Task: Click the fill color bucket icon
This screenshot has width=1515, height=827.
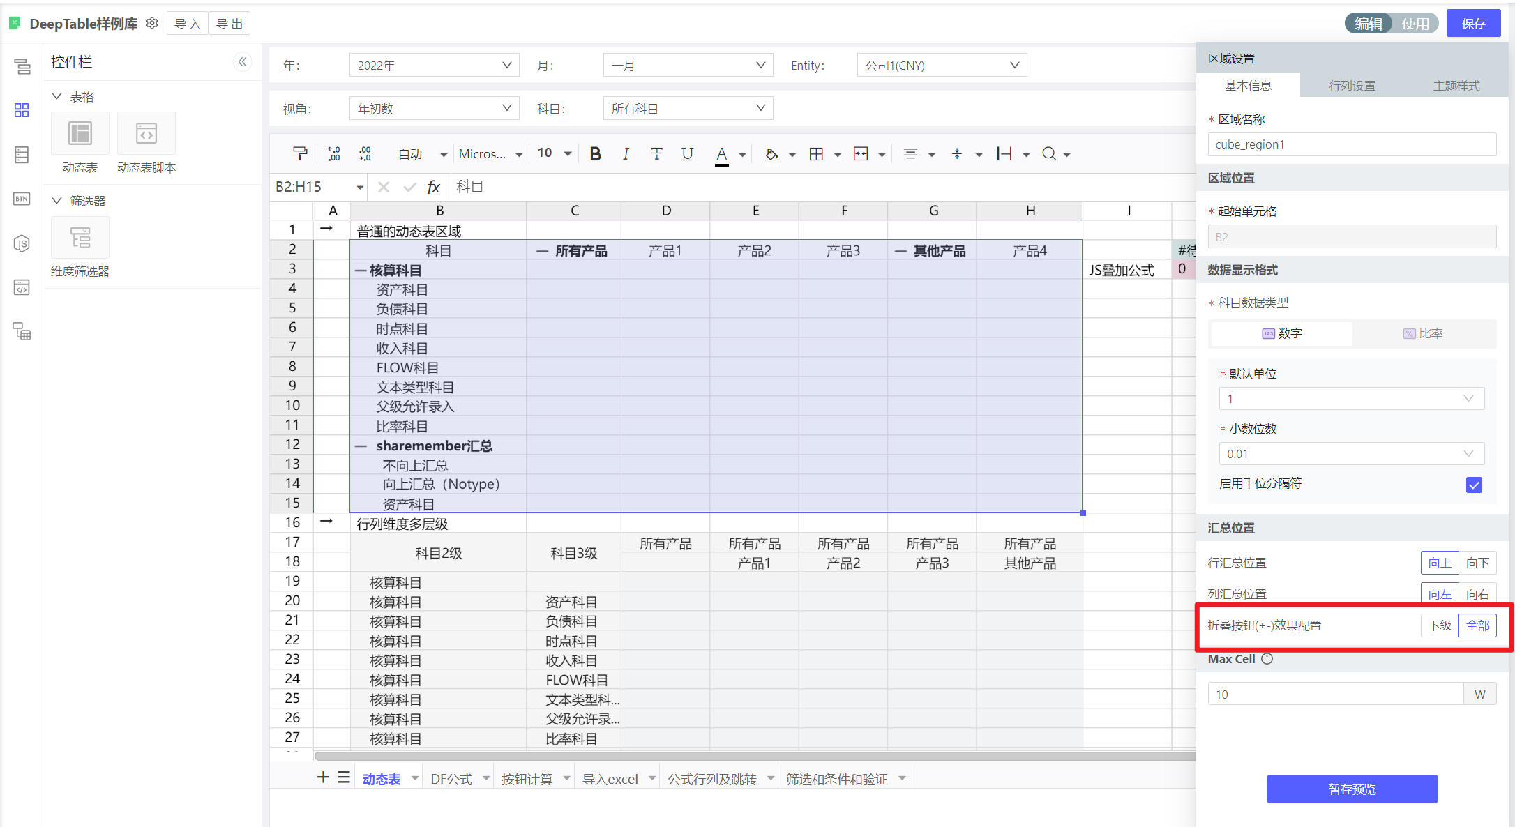Action: pos(771,154)
